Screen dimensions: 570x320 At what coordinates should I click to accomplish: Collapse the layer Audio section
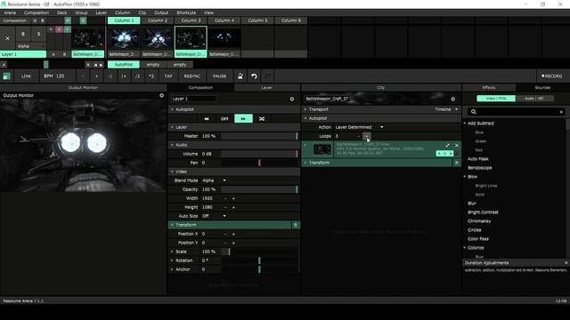[x=172, y=145]
